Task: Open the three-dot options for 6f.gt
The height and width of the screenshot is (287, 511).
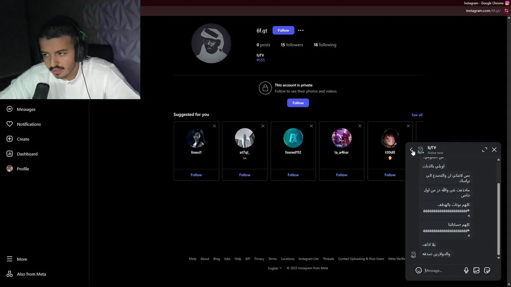Action: [x=301, y=30]
